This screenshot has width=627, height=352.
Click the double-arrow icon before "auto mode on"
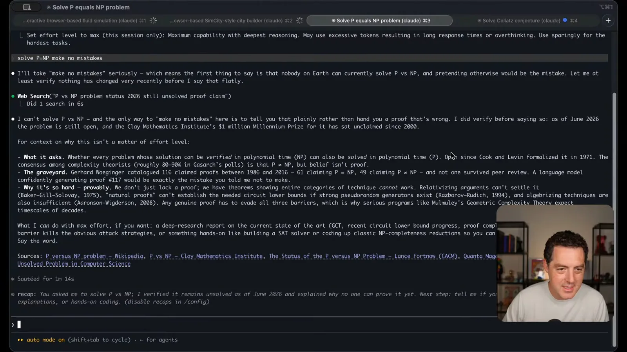20,340
